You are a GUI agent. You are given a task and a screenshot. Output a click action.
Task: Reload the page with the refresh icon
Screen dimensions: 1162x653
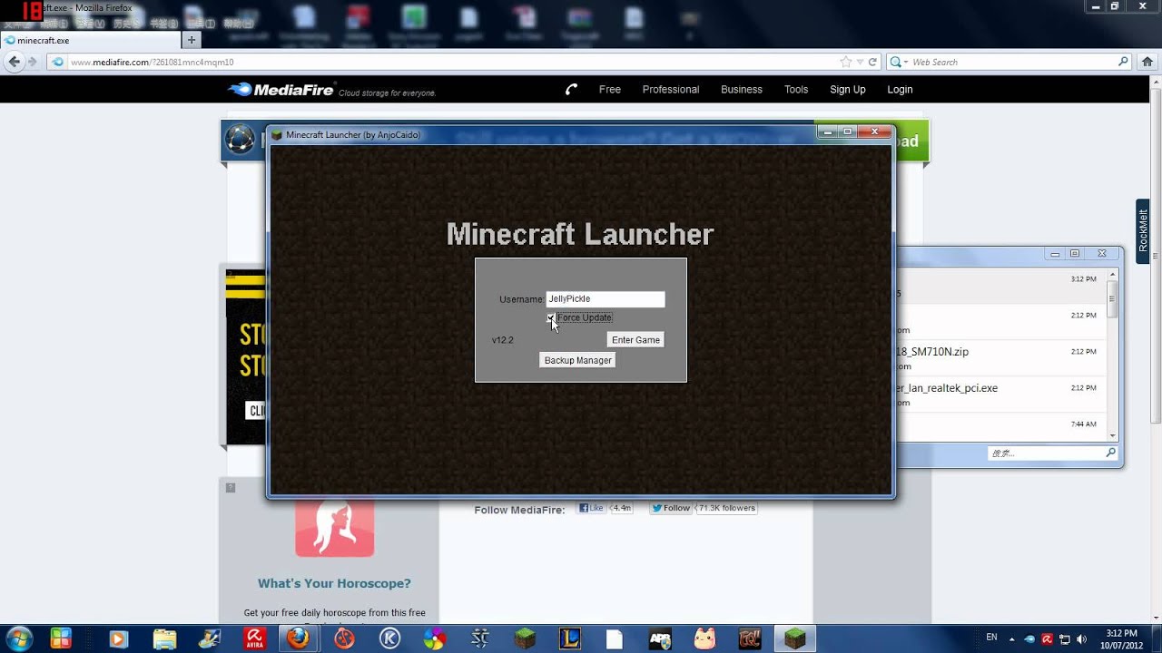872,62
